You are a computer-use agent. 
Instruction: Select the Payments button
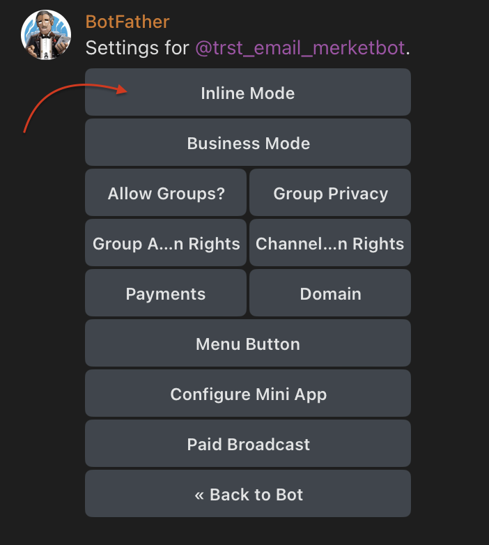click(x=166, y=293)
